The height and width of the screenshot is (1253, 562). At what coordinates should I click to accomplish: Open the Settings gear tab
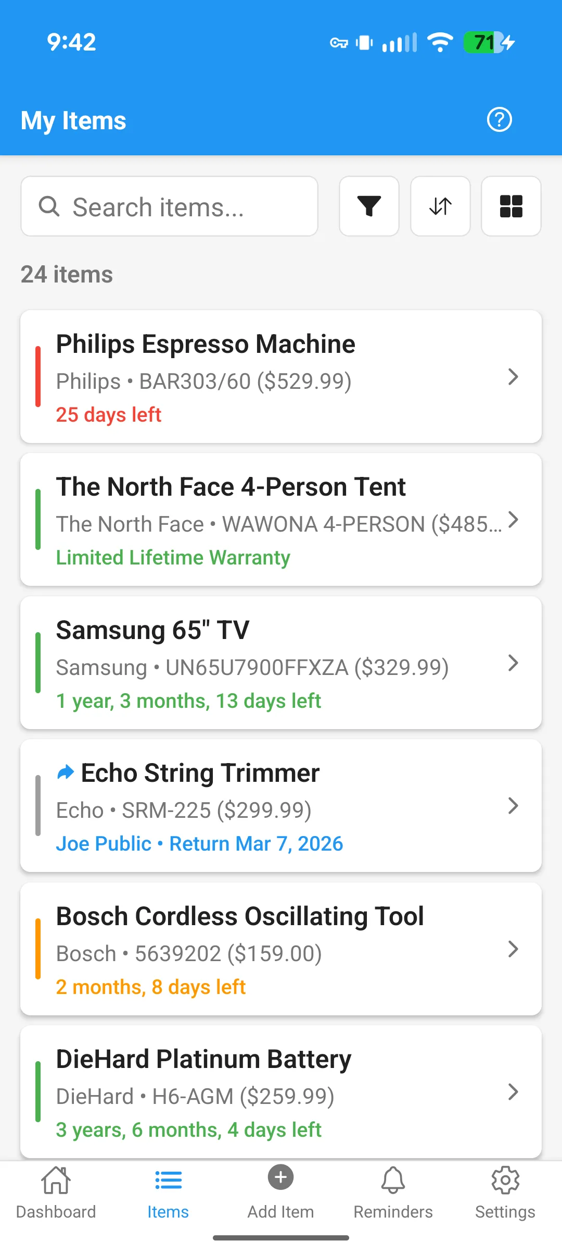coord(505,1192)
